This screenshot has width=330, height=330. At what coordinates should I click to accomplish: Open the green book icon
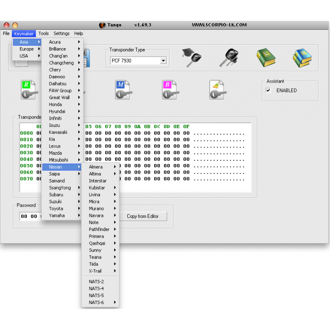tap(266, 58)
